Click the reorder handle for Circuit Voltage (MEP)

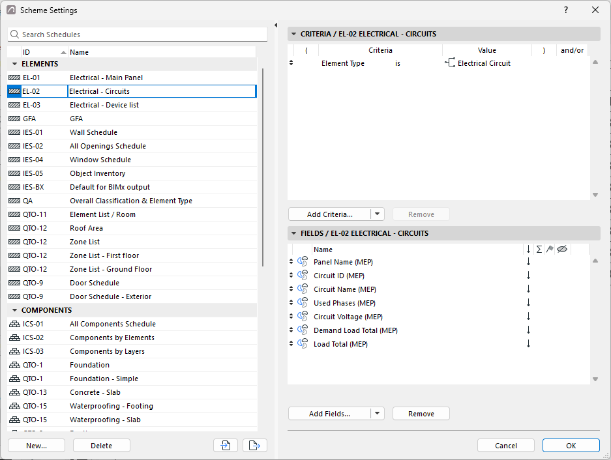(x=291, y=316)
